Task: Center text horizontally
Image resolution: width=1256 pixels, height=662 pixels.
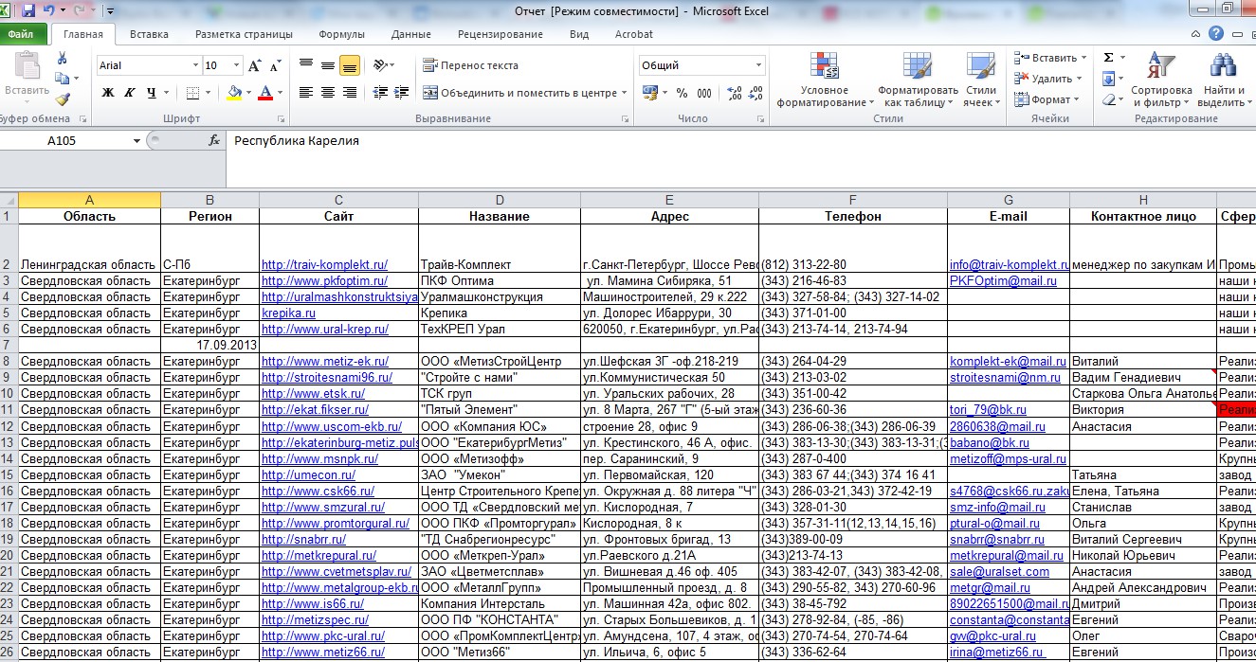Action: (x=327, y=93)
